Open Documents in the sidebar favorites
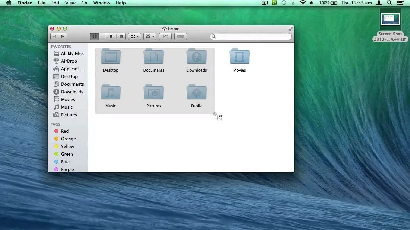Screen dimensions: 410x230 pos(68,84)
